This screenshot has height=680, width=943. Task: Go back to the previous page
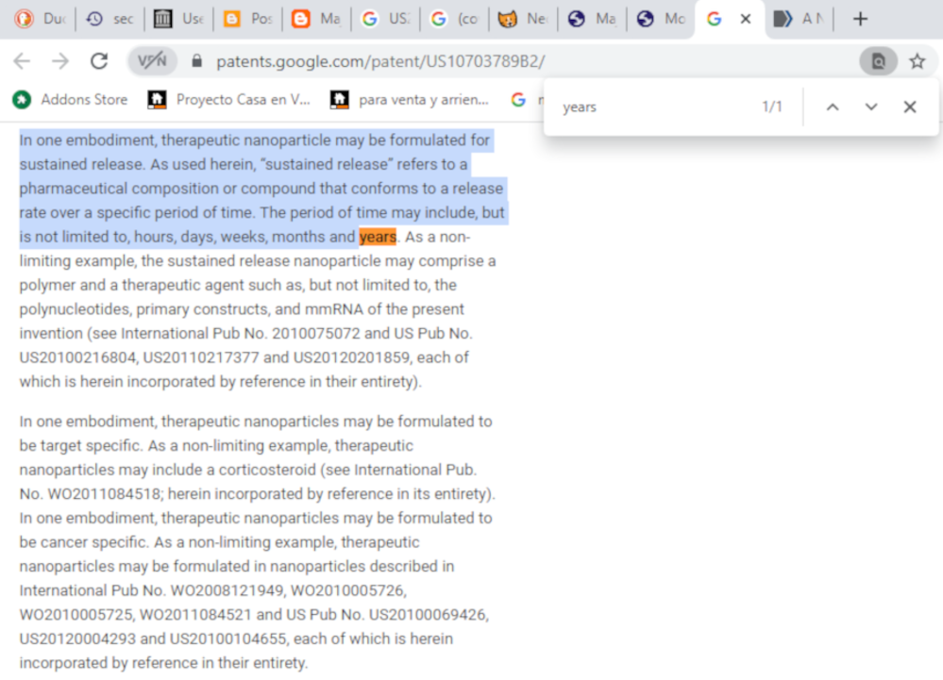[x=22, y=61]
